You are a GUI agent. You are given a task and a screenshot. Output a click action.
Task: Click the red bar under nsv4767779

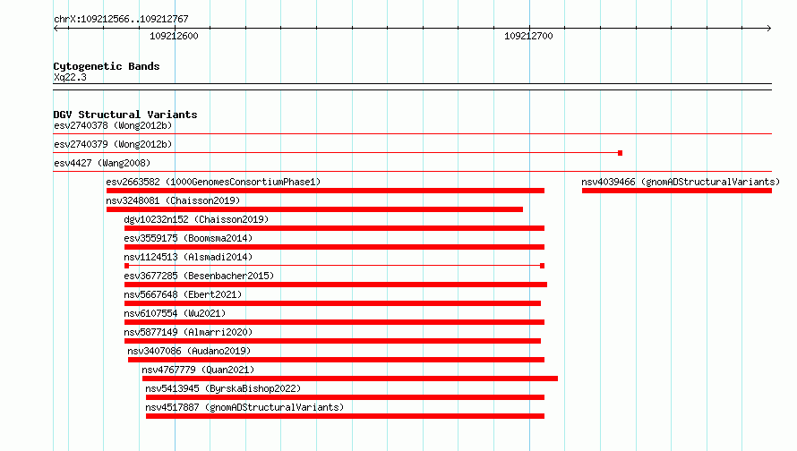coord(350,379)
